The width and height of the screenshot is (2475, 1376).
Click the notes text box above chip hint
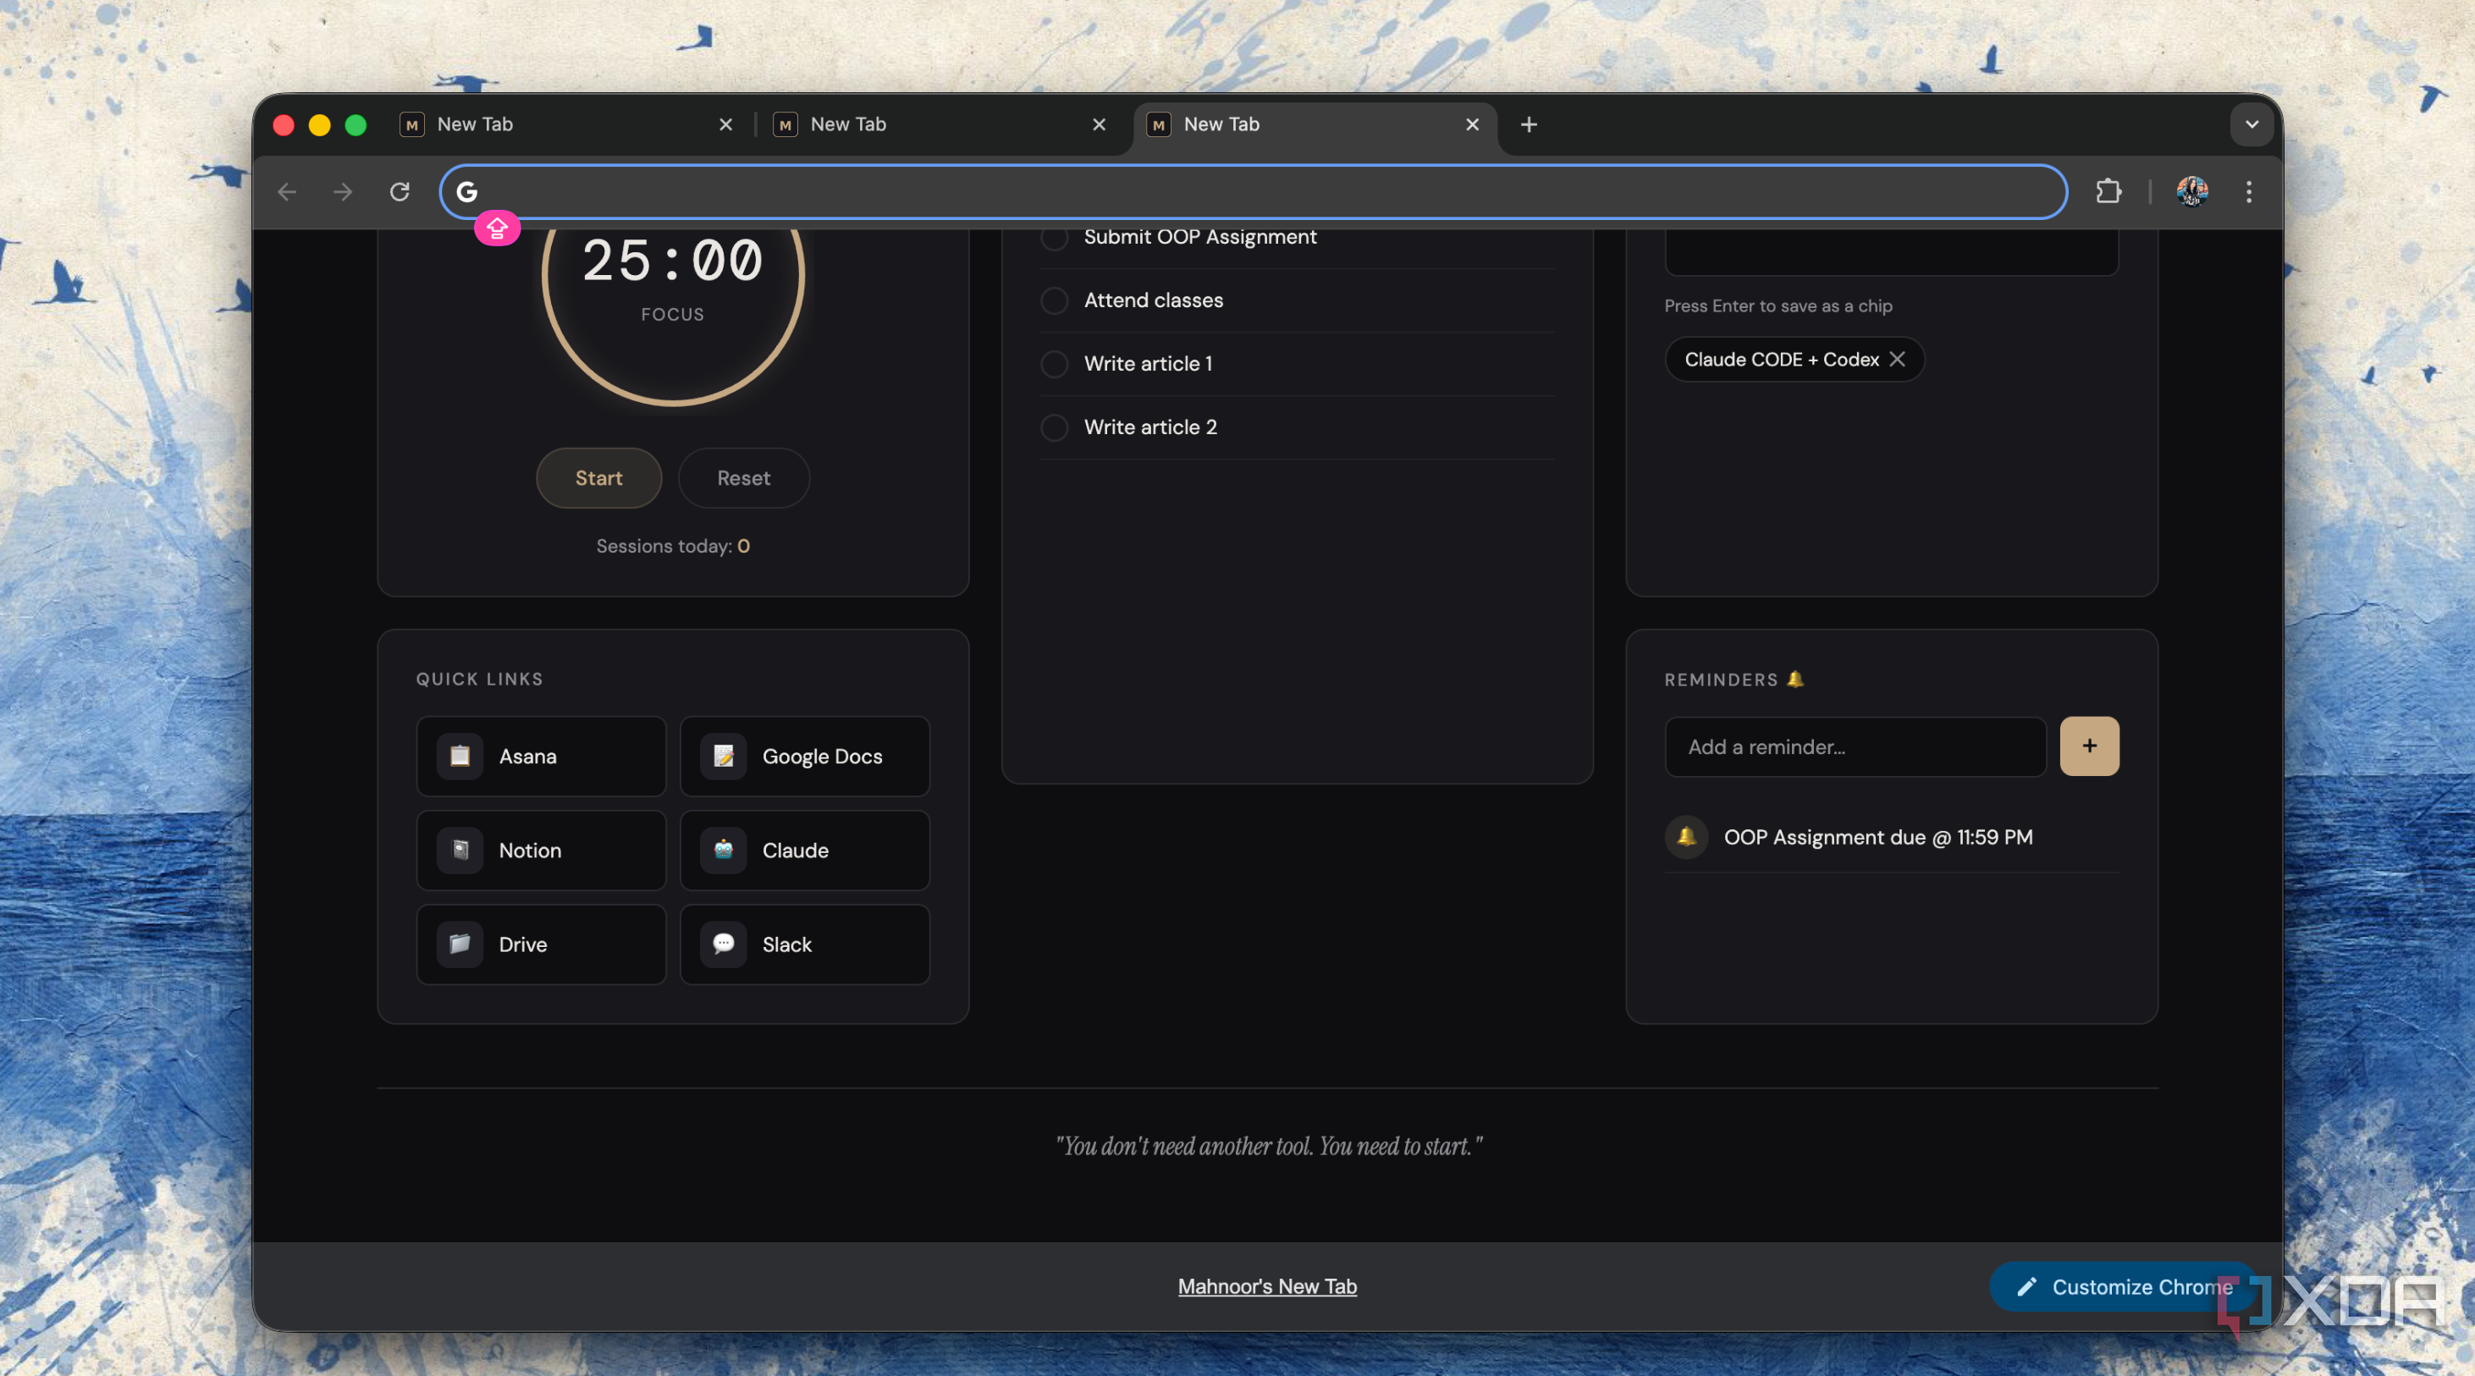(x=1891, y=253)
